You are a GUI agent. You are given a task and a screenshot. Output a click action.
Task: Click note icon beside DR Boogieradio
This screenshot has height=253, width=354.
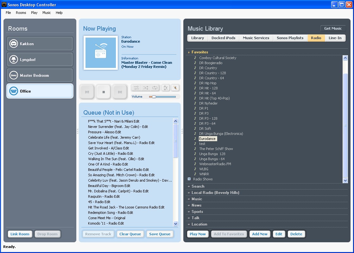[x=195, y=63]
